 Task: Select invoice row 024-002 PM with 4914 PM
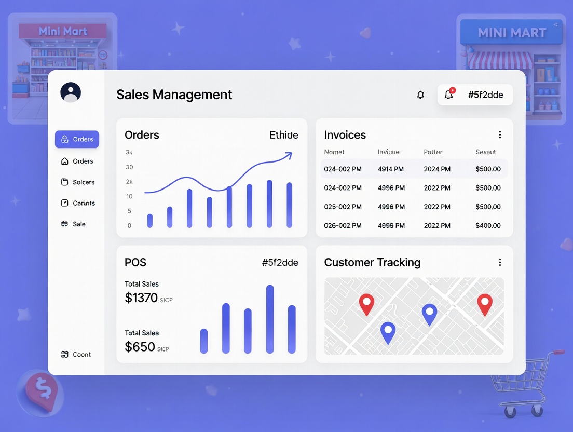click(x=414, y=169)
